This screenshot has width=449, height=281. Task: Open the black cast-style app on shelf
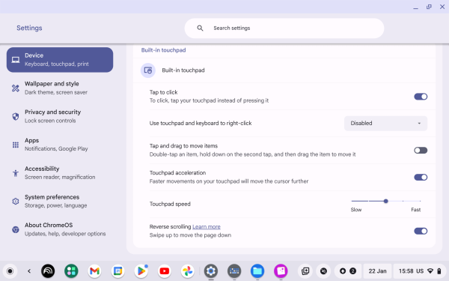[48, 271]
